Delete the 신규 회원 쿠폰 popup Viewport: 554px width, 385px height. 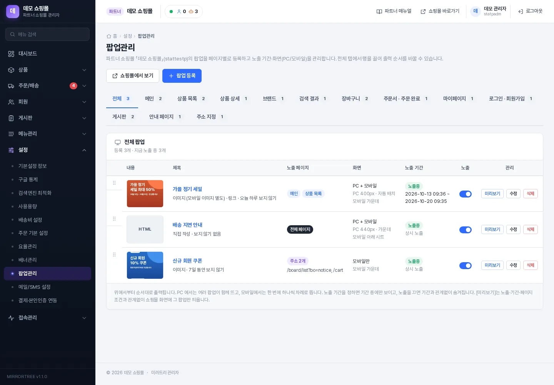(531, 265)
